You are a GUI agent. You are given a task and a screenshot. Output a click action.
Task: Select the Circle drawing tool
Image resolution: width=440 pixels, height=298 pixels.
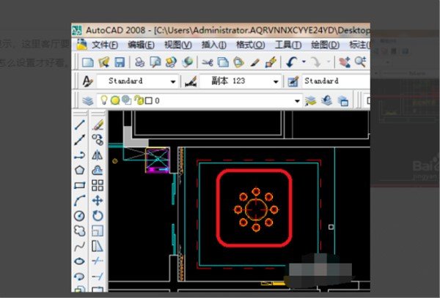[x=79, y=216]
